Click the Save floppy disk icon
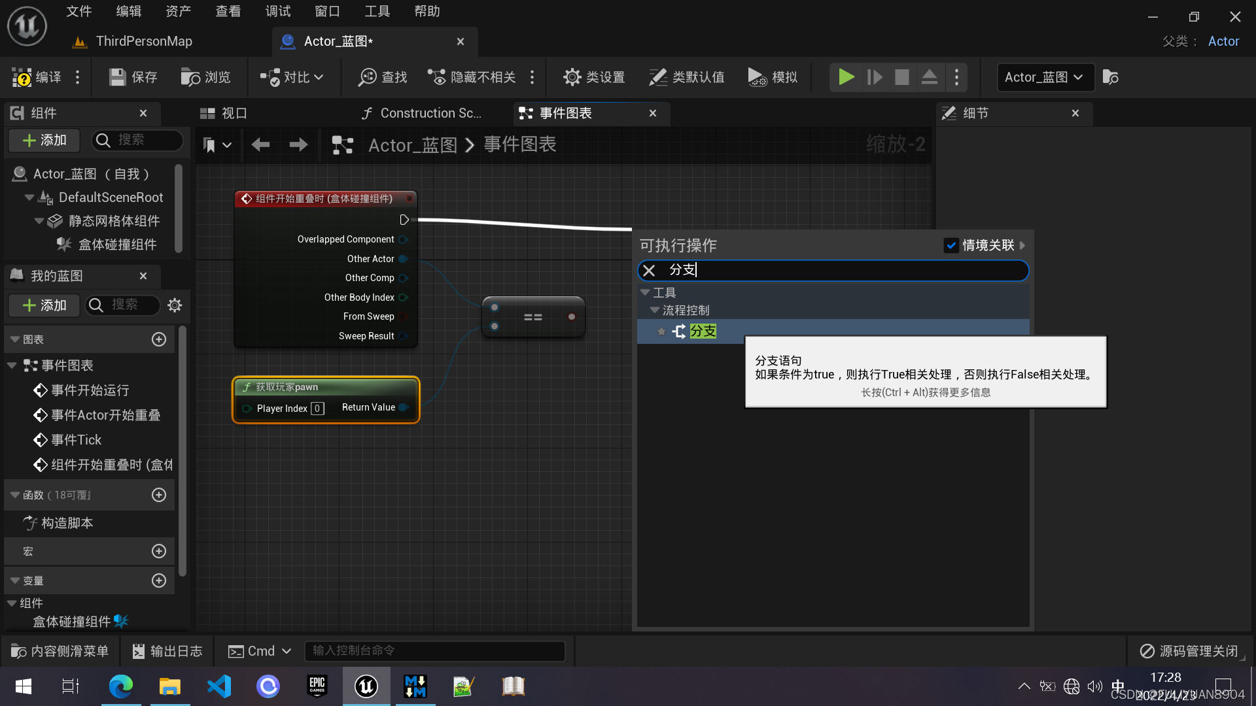The image size is (1256, 706). point(118,77)
